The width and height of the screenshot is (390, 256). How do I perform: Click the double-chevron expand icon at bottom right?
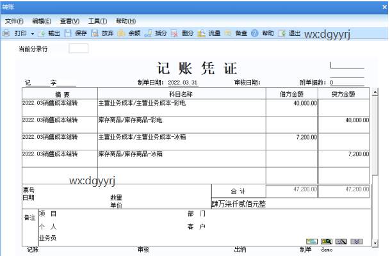357,241
